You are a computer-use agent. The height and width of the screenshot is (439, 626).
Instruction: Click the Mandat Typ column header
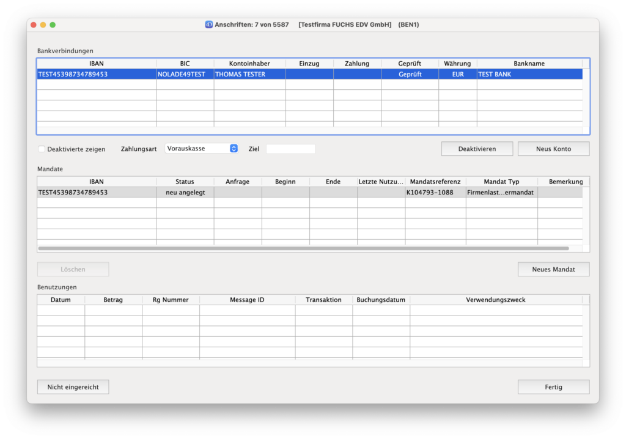(501, 182)
